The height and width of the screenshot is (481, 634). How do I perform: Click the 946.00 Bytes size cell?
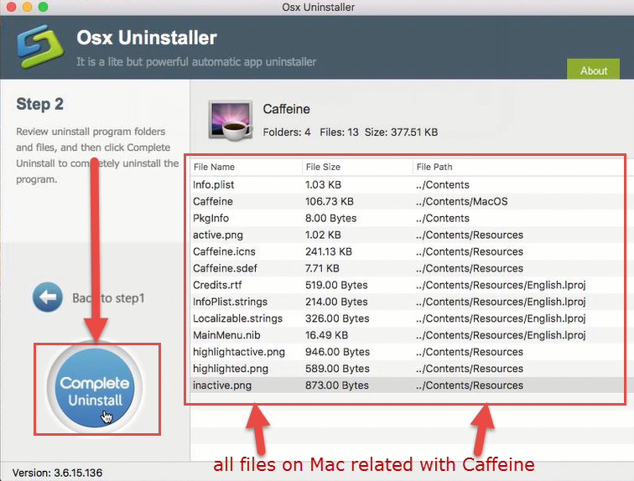click(337, 352)
